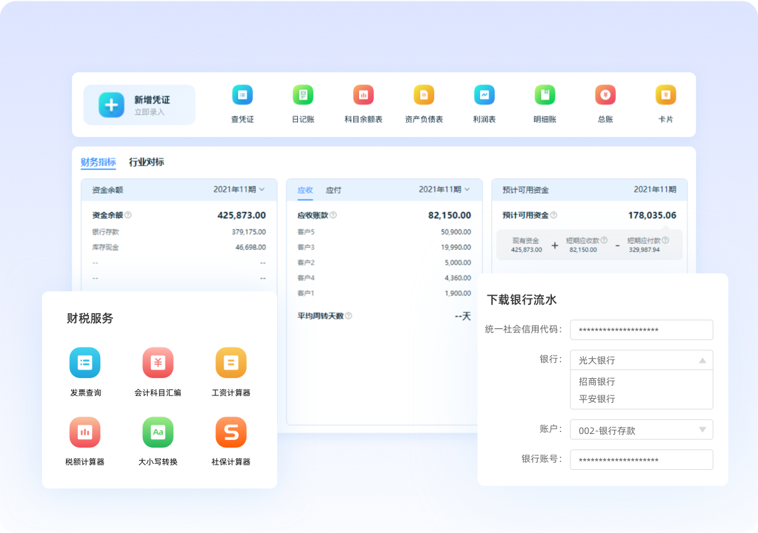This screenshot has height=533, width=758.
Task: Open 利润表 profit statement icon
Action: click(x=484, y=95)
